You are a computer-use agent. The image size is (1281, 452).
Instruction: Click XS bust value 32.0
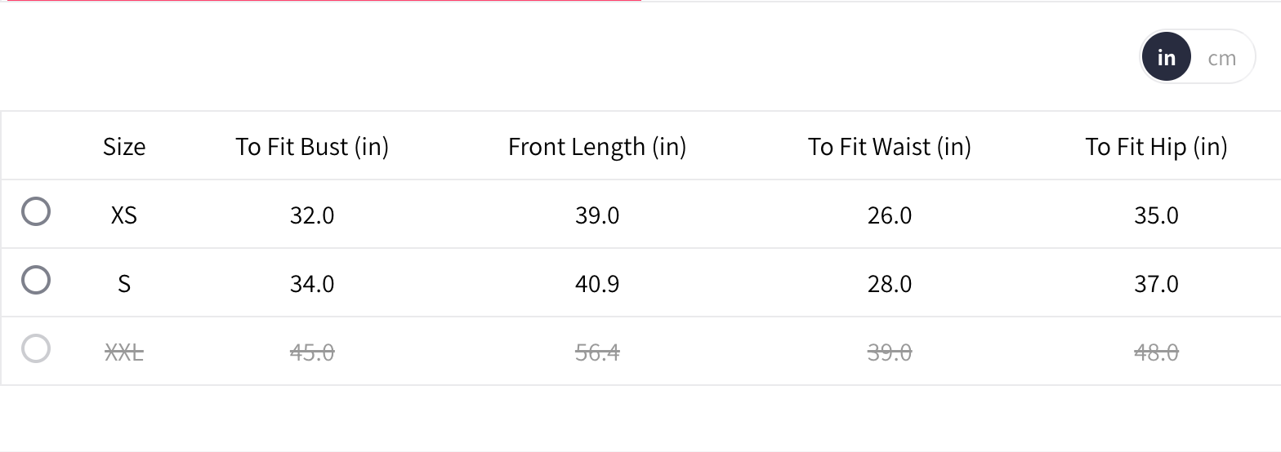[x=312, y=215]
